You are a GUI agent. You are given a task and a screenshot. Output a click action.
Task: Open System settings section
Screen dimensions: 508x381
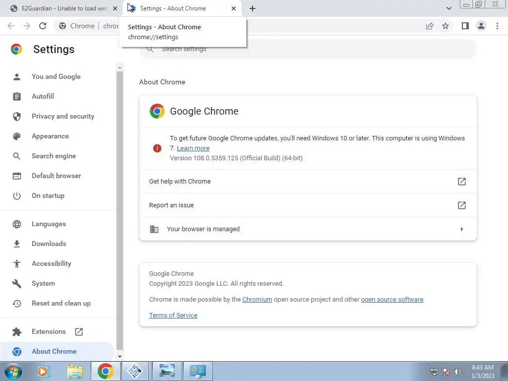pos(43,283)
